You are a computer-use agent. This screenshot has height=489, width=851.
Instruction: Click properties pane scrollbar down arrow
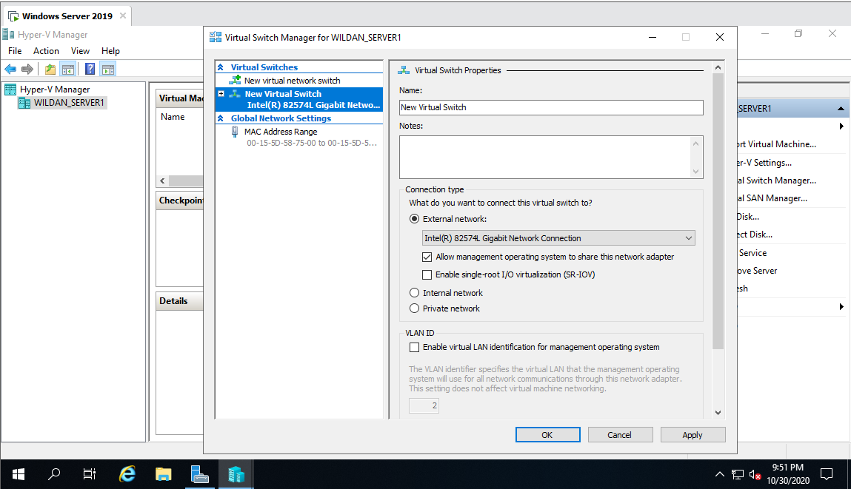point(718,413)
